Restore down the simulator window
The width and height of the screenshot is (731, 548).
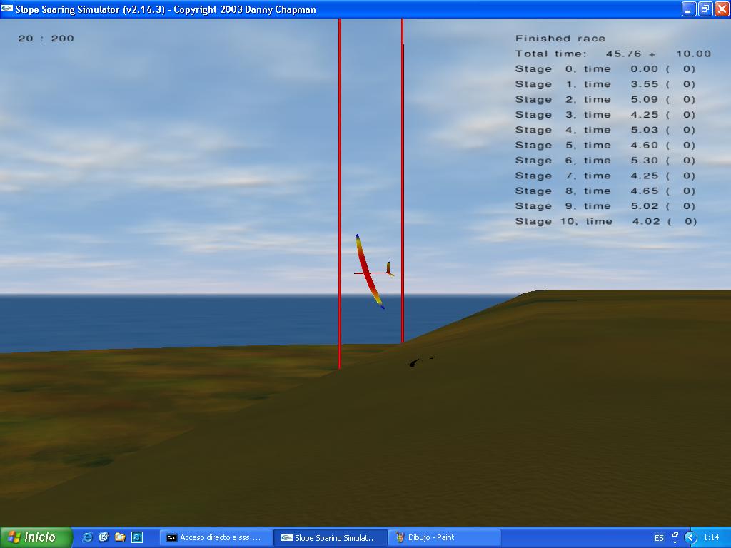[705, 9]
